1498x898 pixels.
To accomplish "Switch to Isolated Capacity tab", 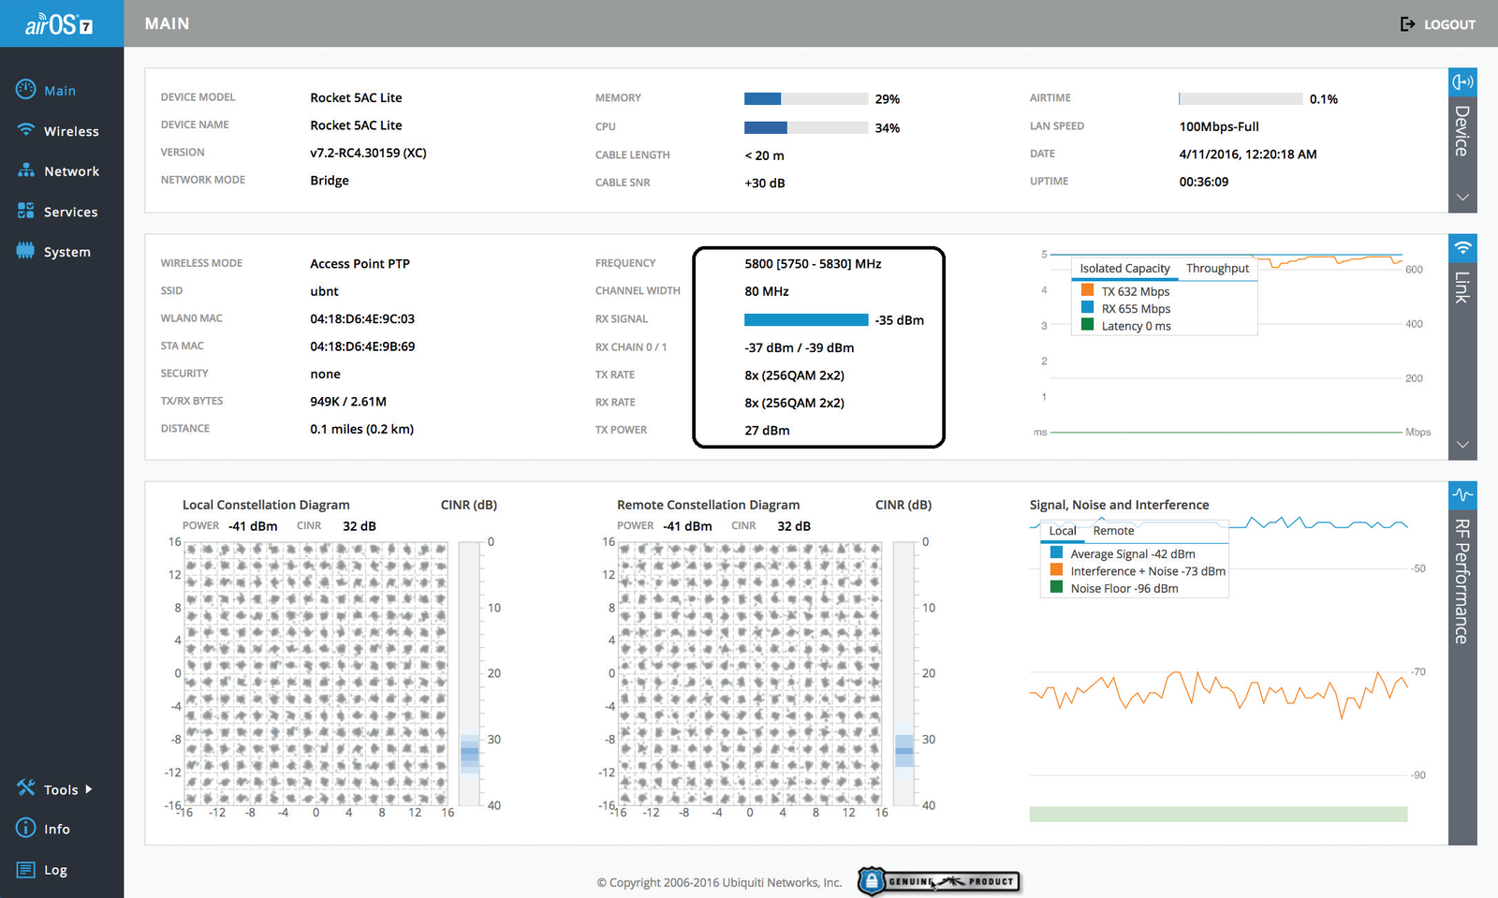I will (x=1124, y=268).
